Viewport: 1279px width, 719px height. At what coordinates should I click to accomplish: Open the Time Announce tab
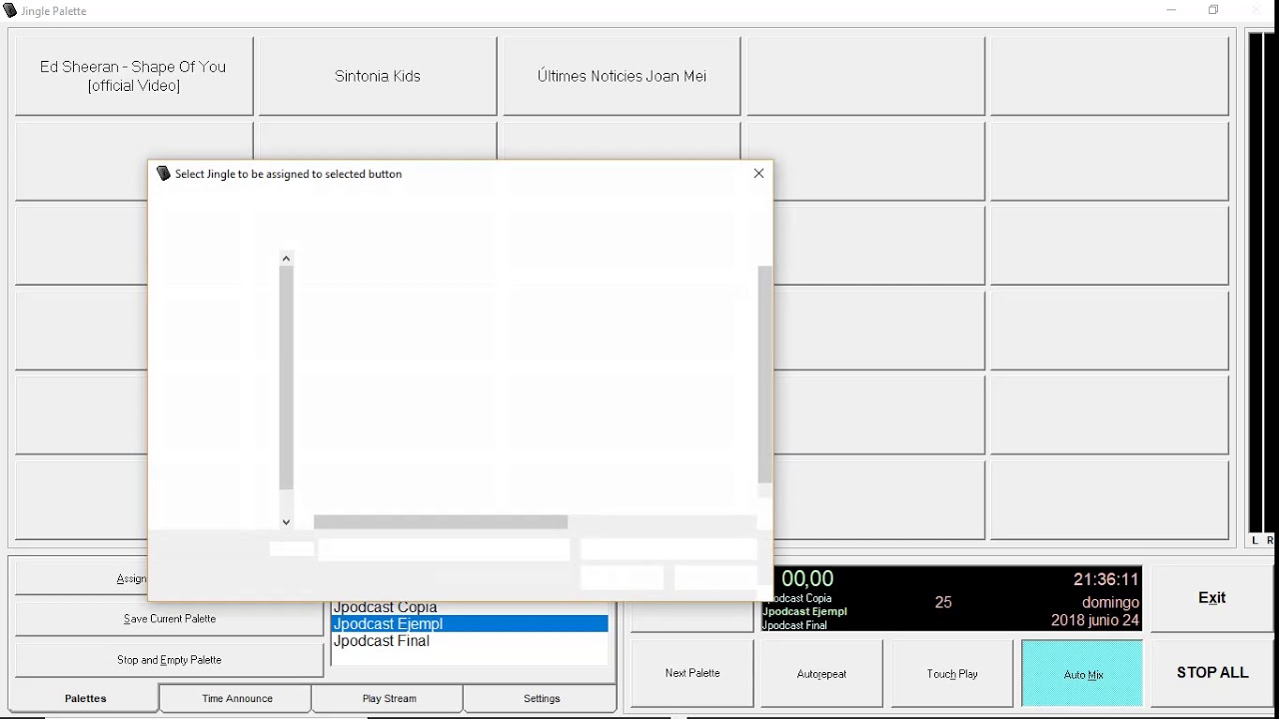tap(237, 698)
